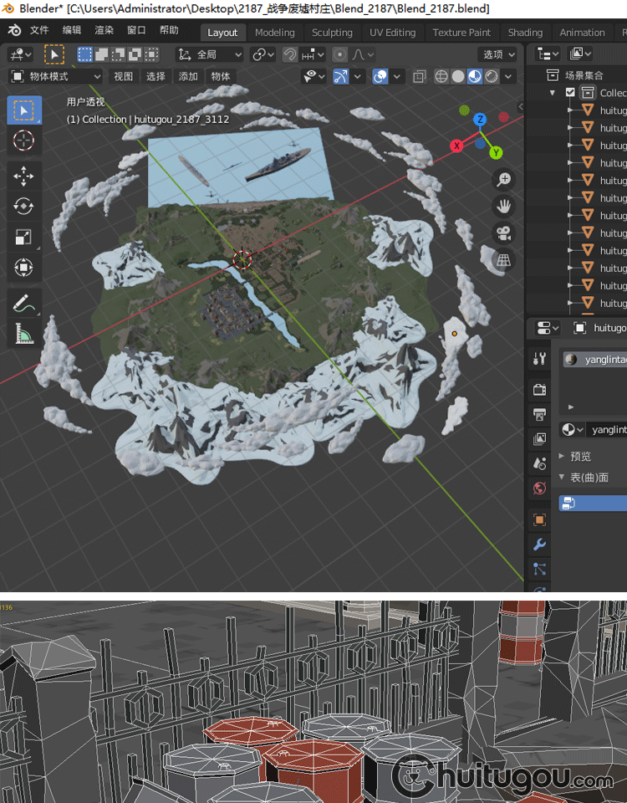Collapse the Collection tree in outliner
627x803 pixels.
coord(553,93)
